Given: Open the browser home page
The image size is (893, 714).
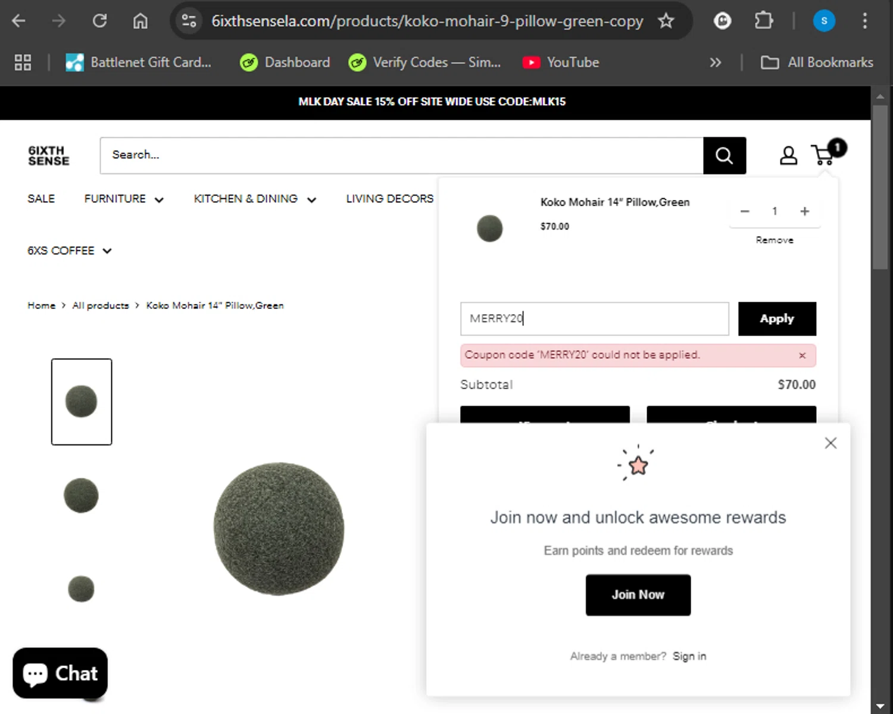Looking at the screenshot, I should (x=140, y=21).
